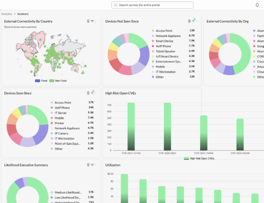The image size is (264, 203).
Task: Click the database icon on External Connectivity By Country
Action: click(x=88, y=21)
